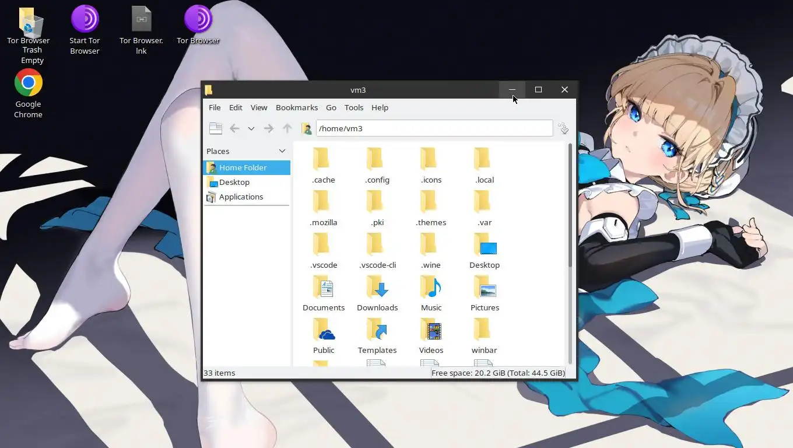The image size is (793, 448).
Task: Select the .mozilla folder
Action: [324, 208]
